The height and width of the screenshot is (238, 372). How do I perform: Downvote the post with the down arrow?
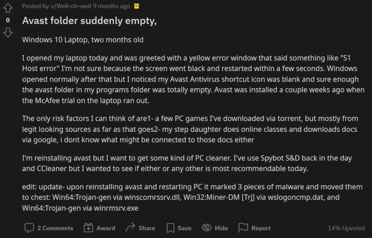tap(8, 33)
